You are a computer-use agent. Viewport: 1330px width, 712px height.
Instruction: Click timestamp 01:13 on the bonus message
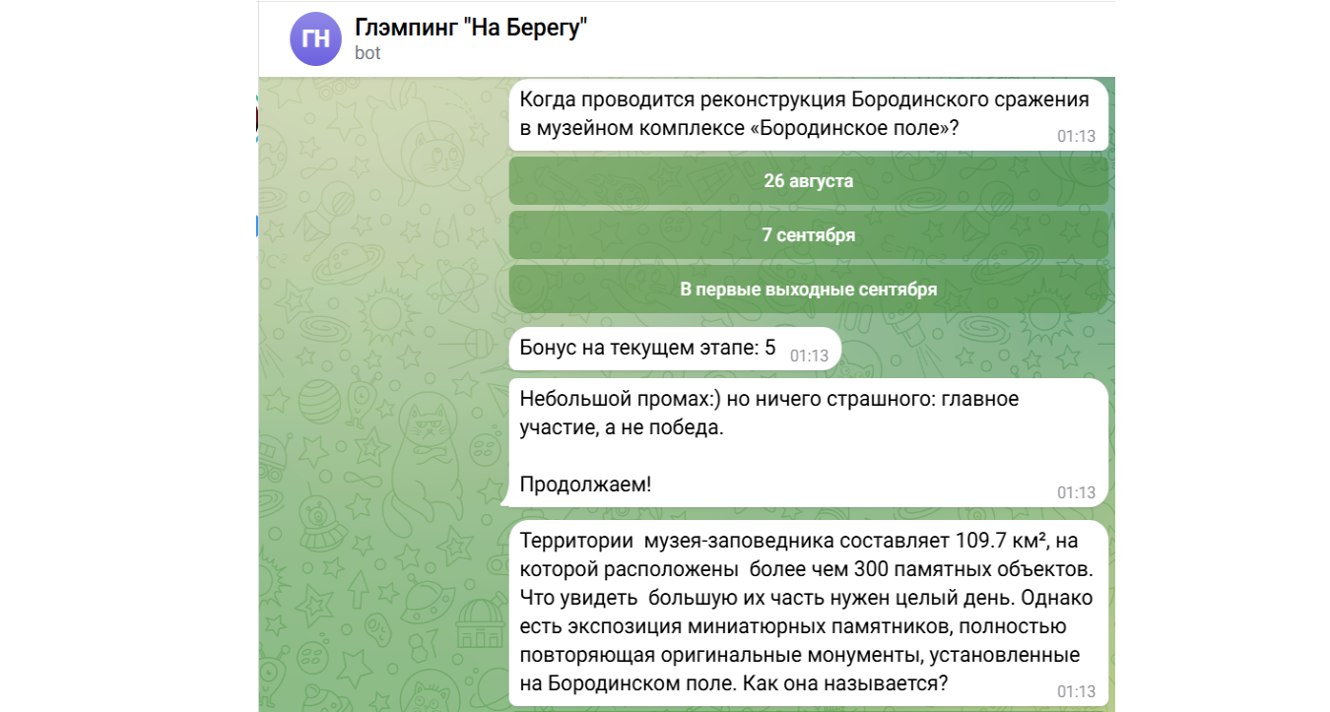click(x=809, y=356)
